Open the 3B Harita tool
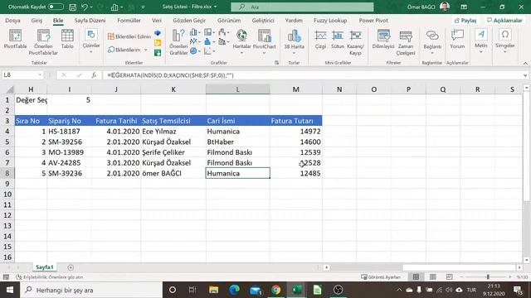This screenshot has width=531, height=298. click(294, 41)
